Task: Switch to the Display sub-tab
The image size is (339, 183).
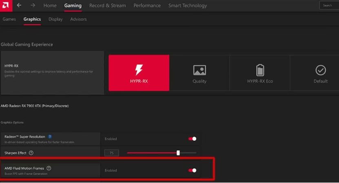Action: (55, 19)
